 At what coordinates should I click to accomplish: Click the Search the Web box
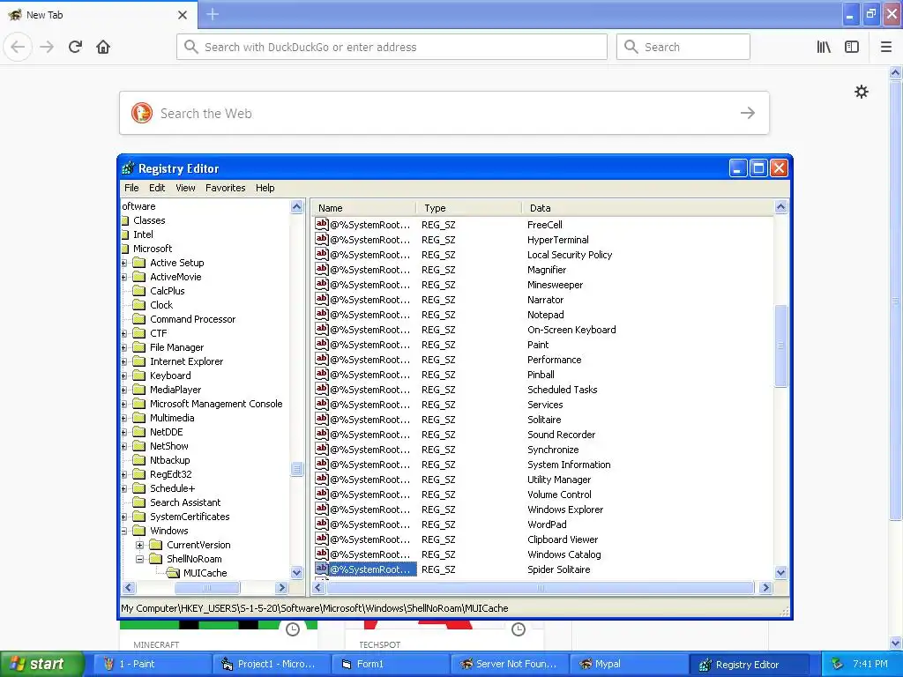[x=444, y=113]
